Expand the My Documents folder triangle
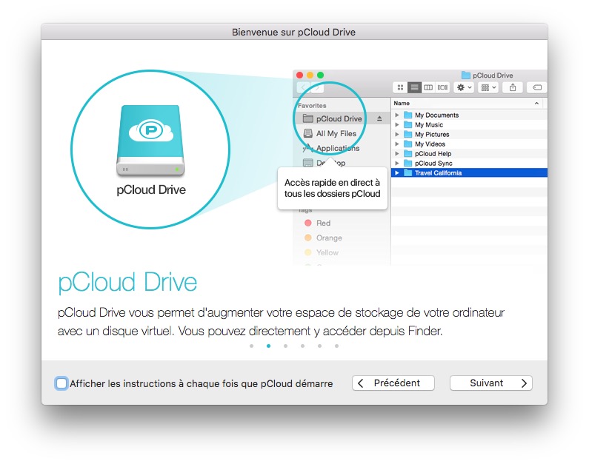This screenshot has width=589, height=464. 397,115
